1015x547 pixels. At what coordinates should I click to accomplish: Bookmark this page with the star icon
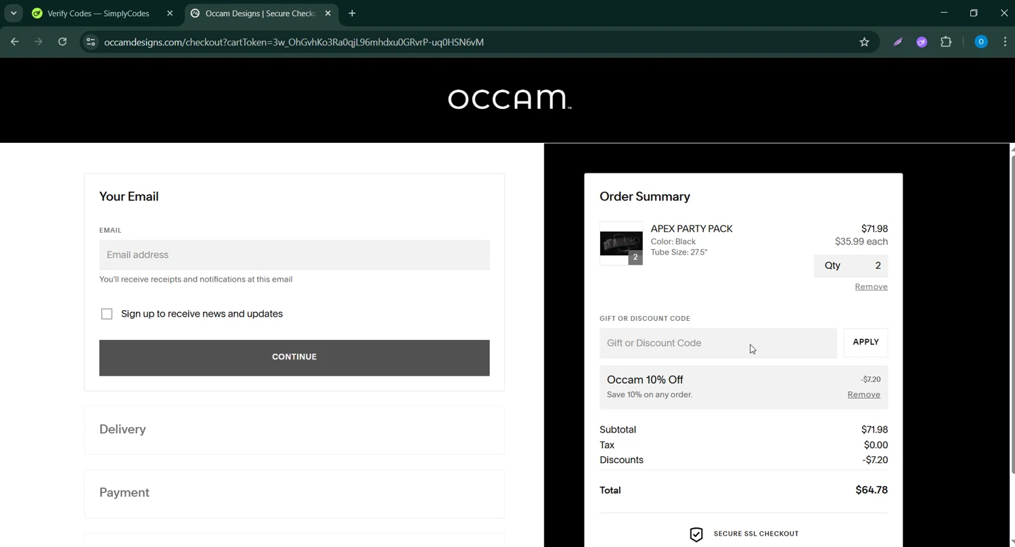(x=864, y=42)
